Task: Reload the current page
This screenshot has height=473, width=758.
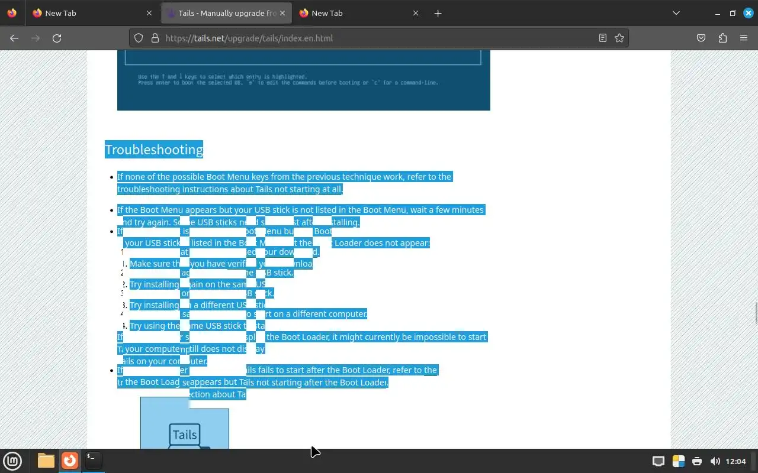Action: [57, 38]
